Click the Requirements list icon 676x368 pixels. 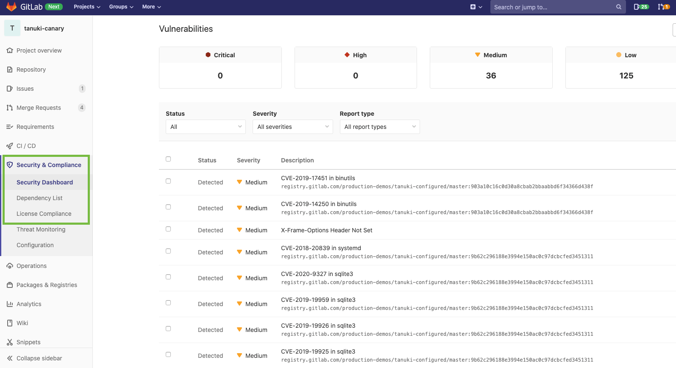pyautogui.click(x=10, y=127)
